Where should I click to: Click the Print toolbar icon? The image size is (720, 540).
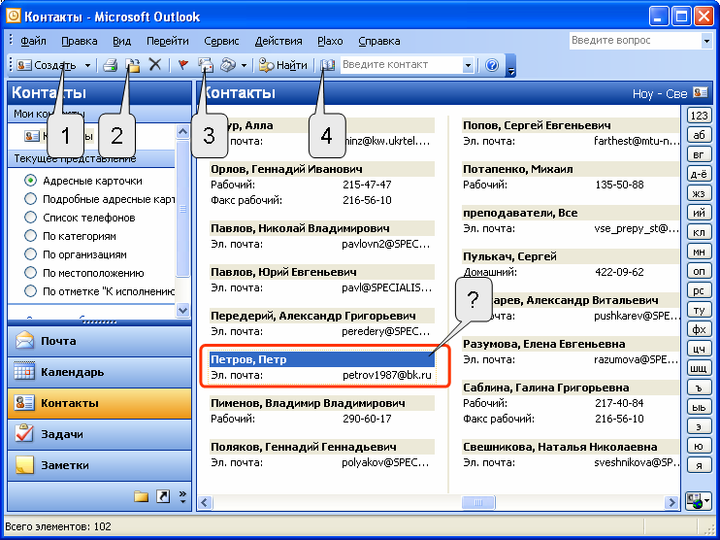tap(111, 65)
